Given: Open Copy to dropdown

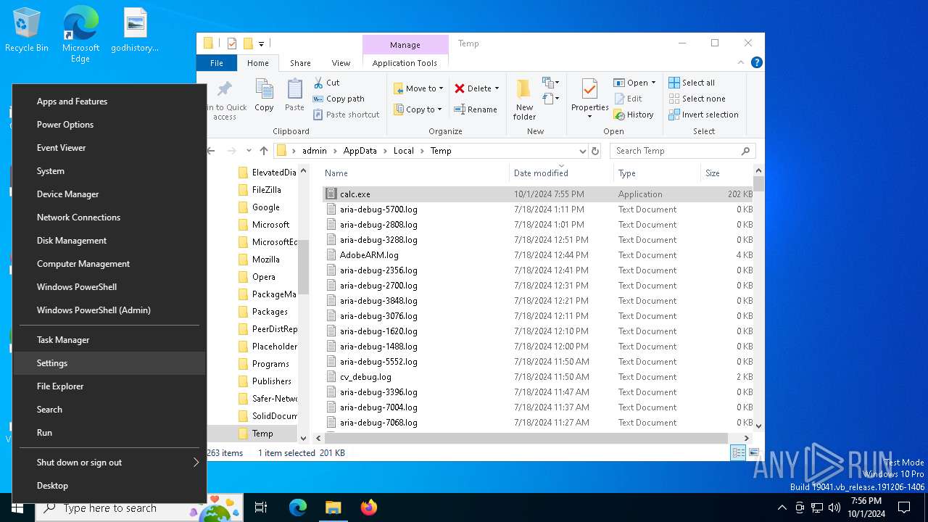Looking at the screenshot, I should point(418,109).
